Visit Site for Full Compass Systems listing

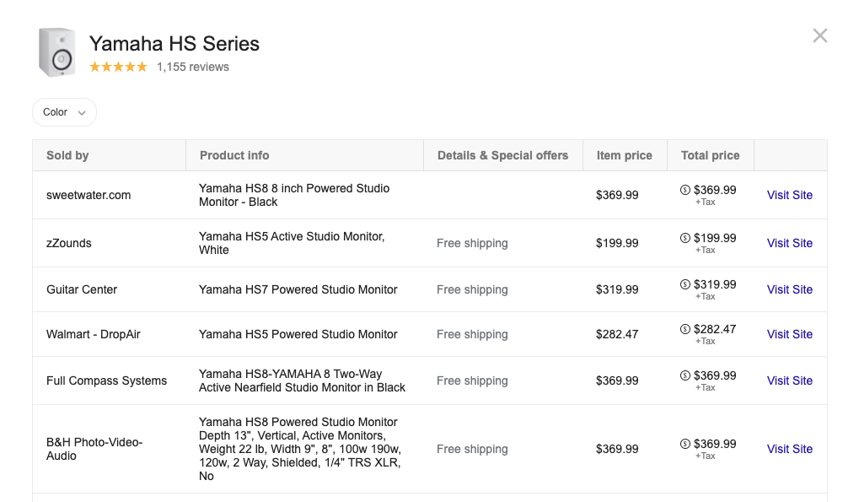tap(789, 381)
